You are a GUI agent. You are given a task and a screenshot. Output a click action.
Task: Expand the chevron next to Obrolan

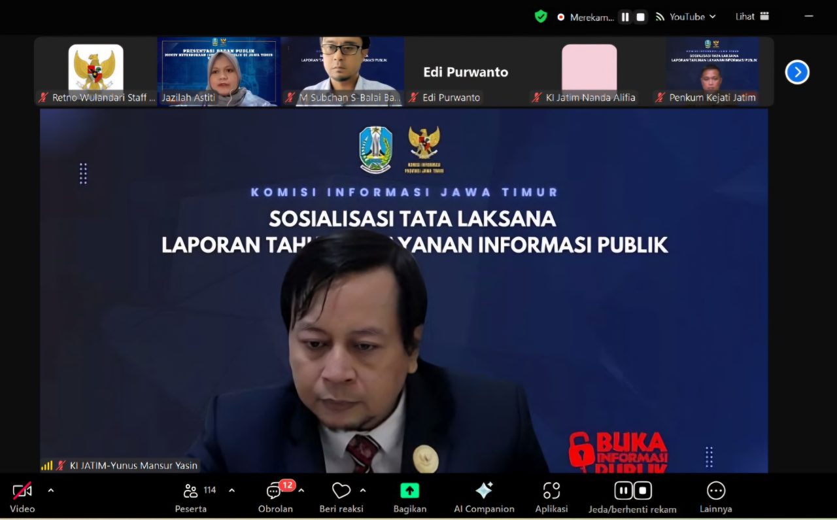[301, 491]
